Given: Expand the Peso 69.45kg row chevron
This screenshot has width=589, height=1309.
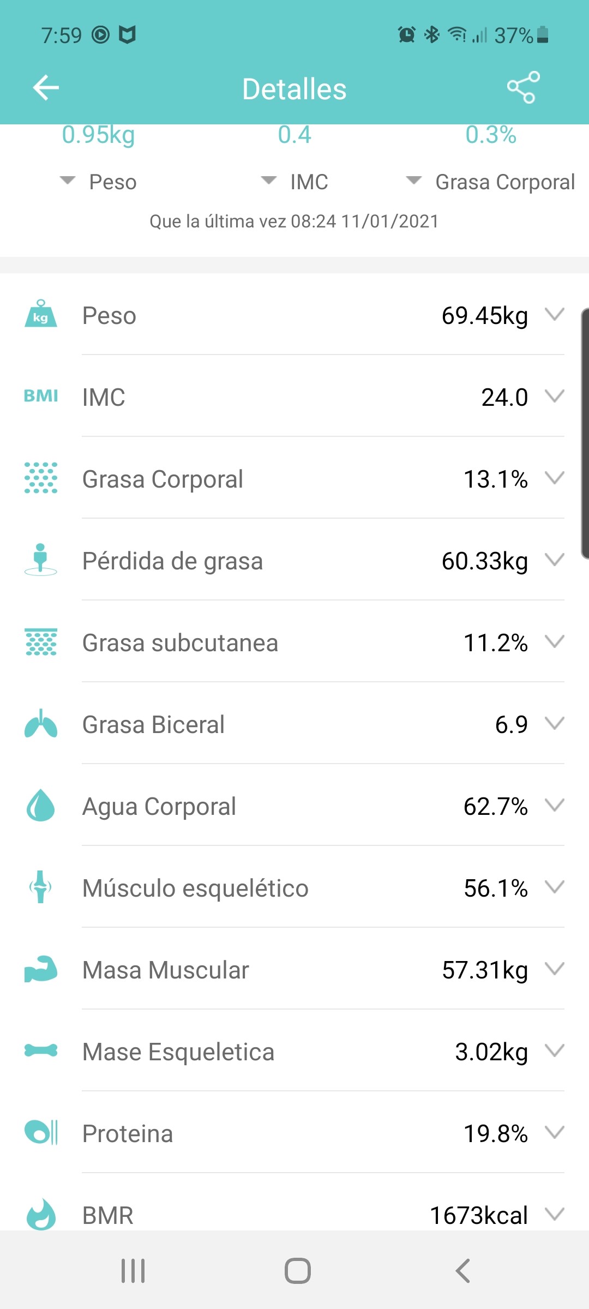Looking at the screenshot, I should 555,314.
